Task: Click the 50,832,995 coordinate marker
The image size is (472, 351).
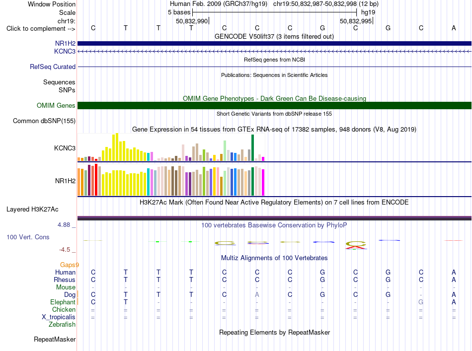Action: [x=356, y=21]
